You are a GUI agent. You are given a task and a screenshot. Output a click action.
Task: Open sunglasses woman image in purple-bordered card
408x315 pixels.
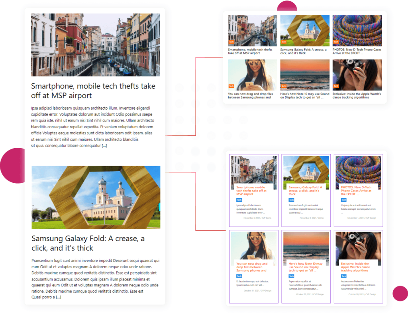(x=254, y=246)
